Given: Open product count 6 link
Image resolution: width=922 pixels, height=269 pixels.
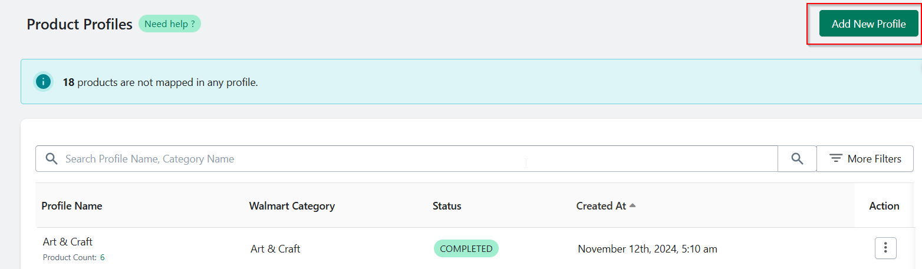Looking at the screenshot, I should pos(102,257).
